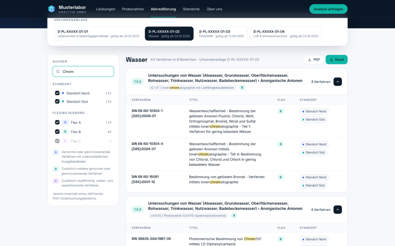Click the Analyse anfragen button

[328, 9]
